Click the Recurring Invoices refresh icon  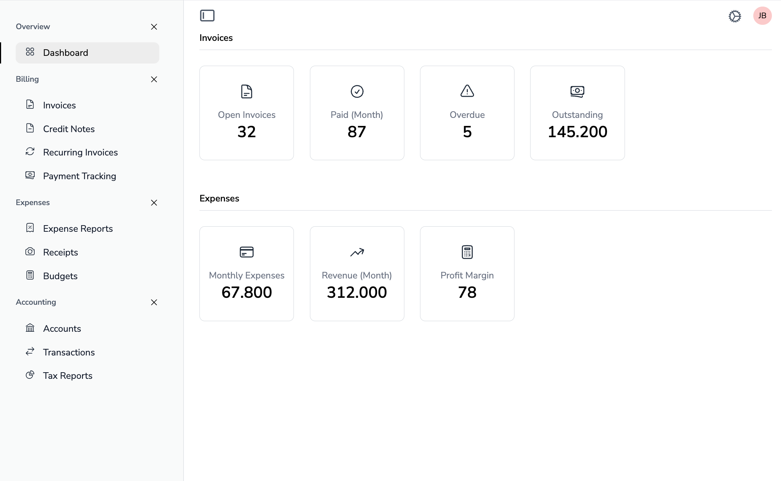[30, 152]
